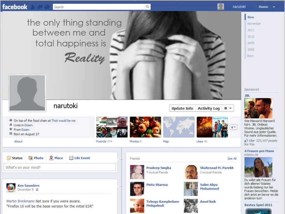Click the friend requests icon in top bar
The width and height of the screenshot is (285, 214).
tap(33, 7)
